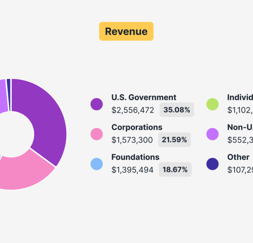This screenshot has width=253, height=243.
Task: Click the yellow Revenue badge
Action: [126, 31]
